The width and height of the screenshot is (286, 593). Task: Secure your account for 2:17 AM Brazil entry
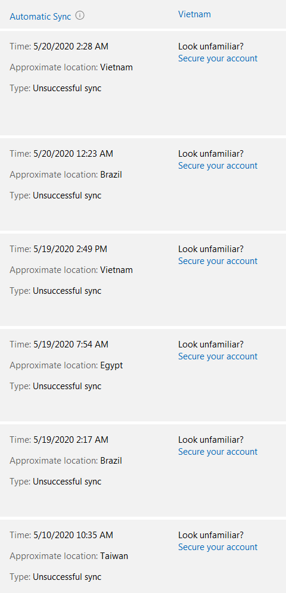coord(218,452)
